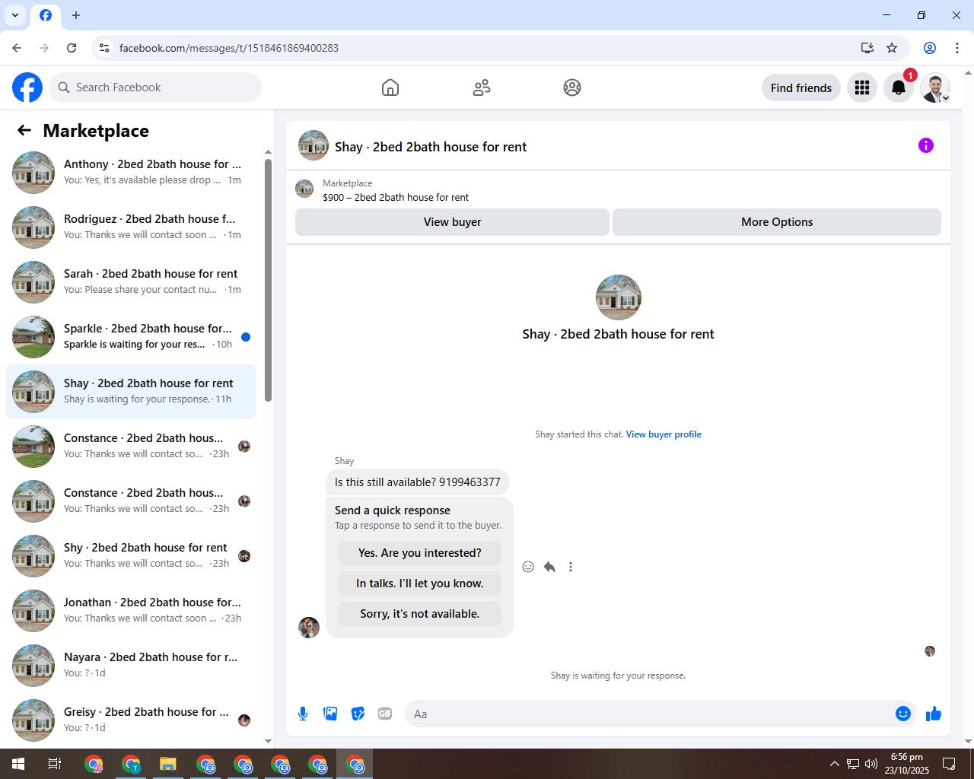The height and width of the screenshot is (779, 974).
Task: Send quick reply 'In talks. I'll let you know.'
Action: (x=420, y=583)
